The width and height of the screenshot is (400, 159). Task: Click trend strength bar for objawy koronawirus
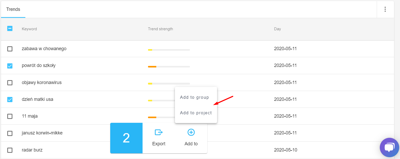point(169,84)
